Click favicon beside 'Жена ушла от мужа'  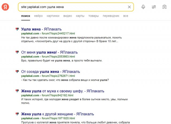tap(17, 91)
